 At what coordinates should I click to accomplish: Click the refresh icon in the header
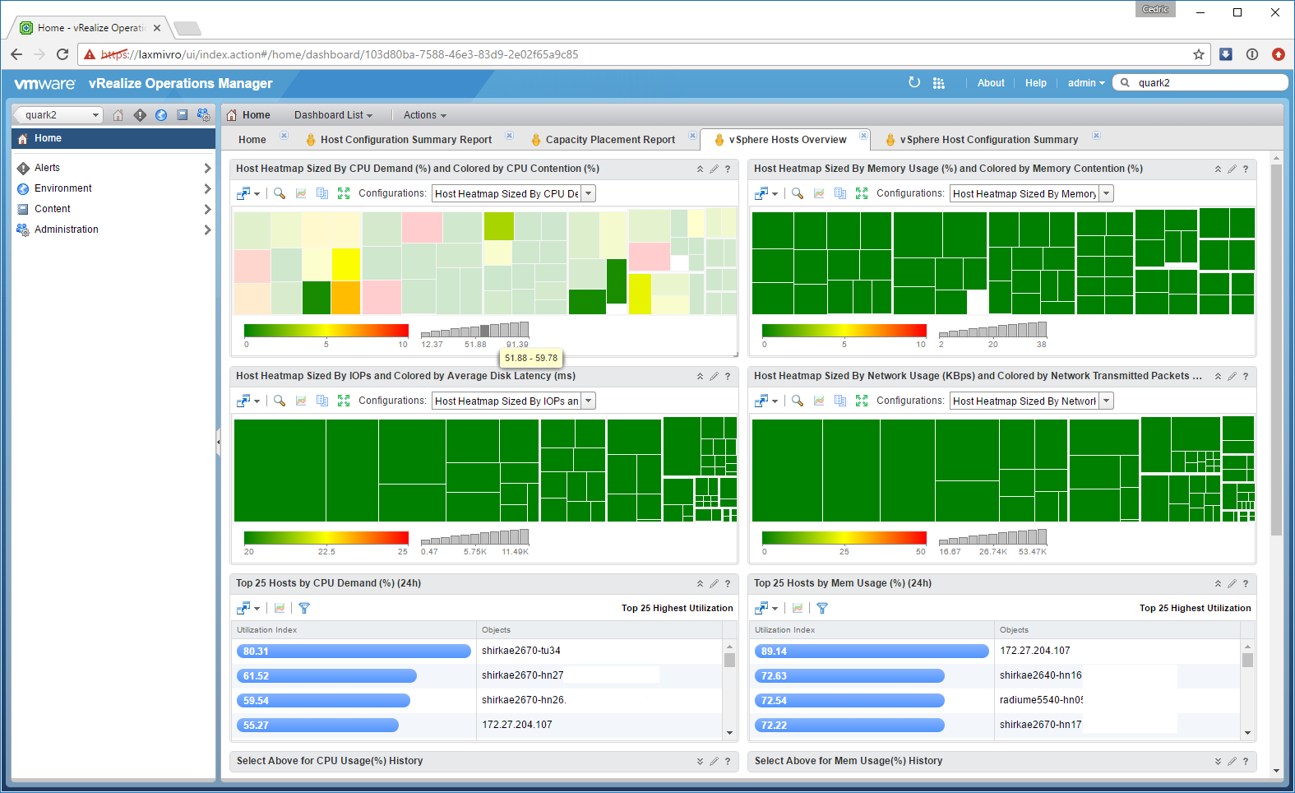pyautogui.click(x=913, y=82)
